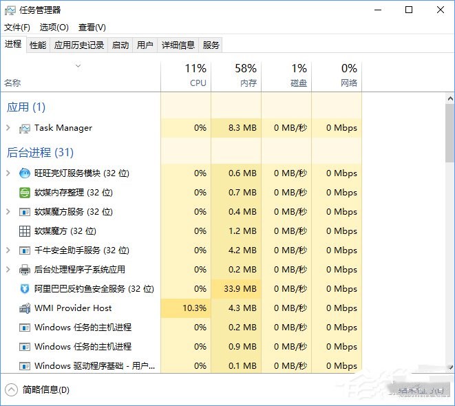This screenshot has height=406, width=455.
Task: Click the Windows 驱动程序基础 process icon
Action: coord(25,366)
